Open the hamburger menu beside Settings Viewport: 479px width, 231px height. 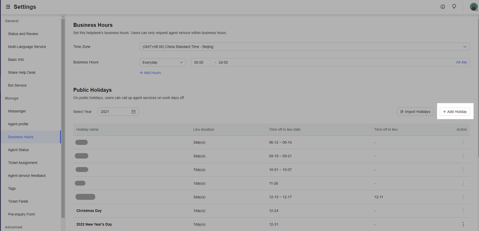coord(8,7)
